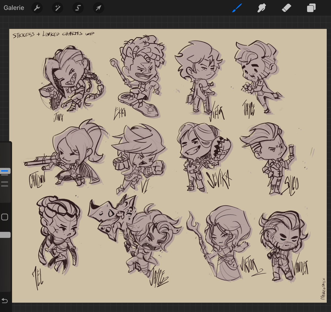Select the Brush tool

click(237, 8)
